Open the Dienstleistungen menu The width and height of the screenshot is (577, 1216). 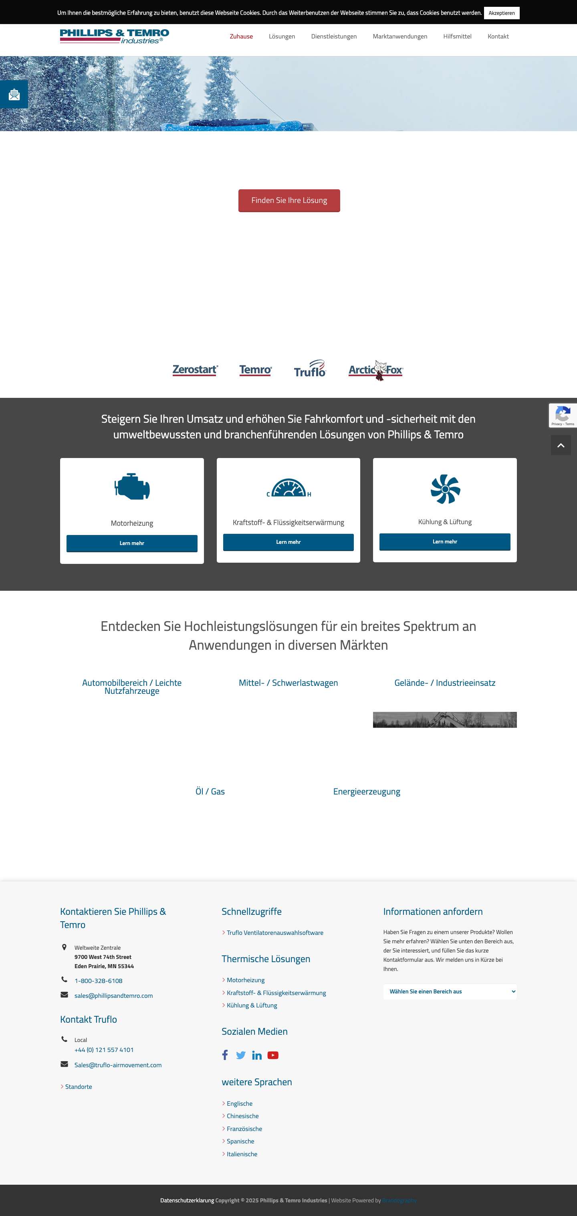(x=333, y=36)
